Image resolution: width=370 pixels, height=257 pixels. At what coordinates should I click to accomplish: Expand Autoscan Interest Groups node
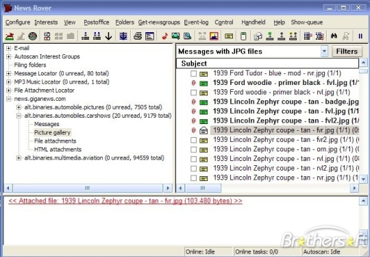9,57
